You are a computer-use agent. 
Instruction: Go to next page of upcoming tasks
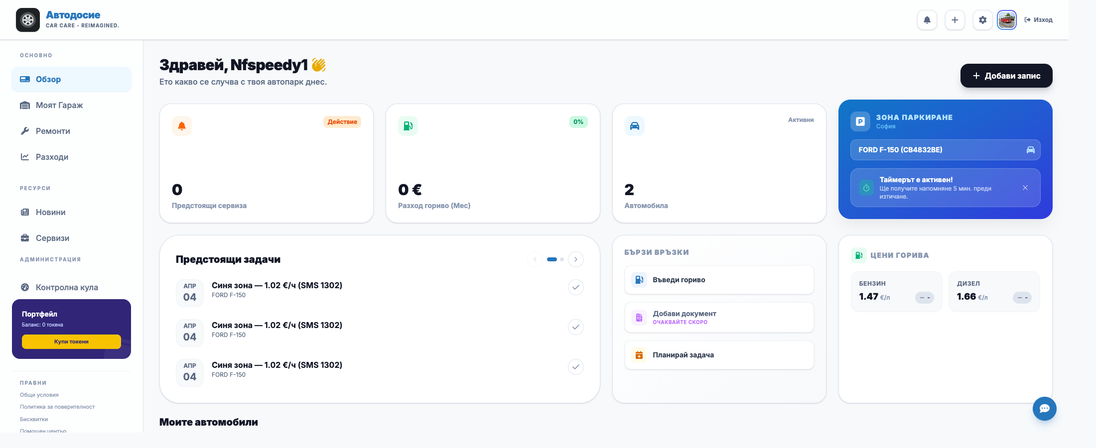[x=576, y=259]
